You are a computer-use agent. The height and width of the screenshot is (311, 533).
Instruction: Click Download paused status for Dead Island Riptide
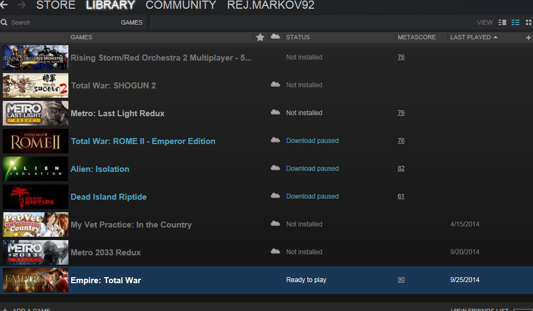click(312, 196)
